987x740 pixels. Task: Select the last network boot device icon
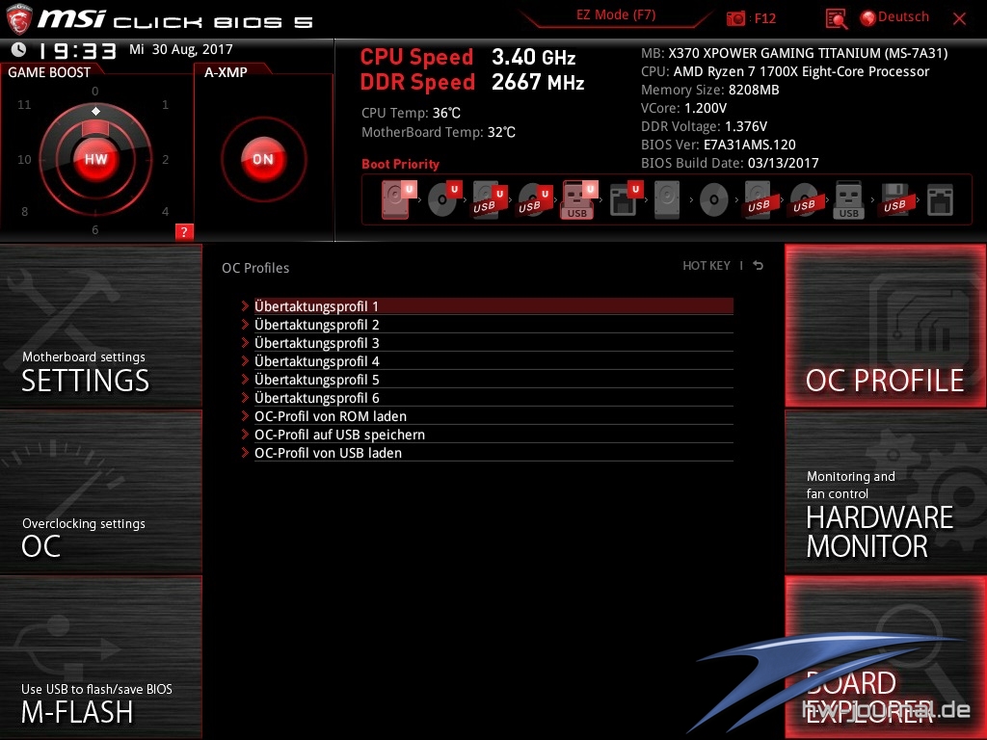click(x=940, y=200)
